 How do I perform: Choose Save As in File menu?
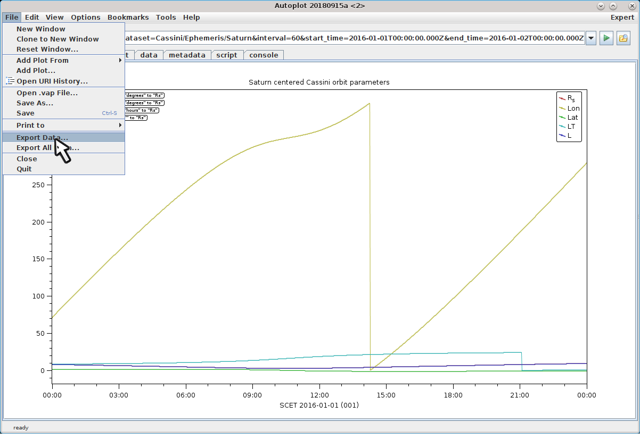tap(35, 103)
